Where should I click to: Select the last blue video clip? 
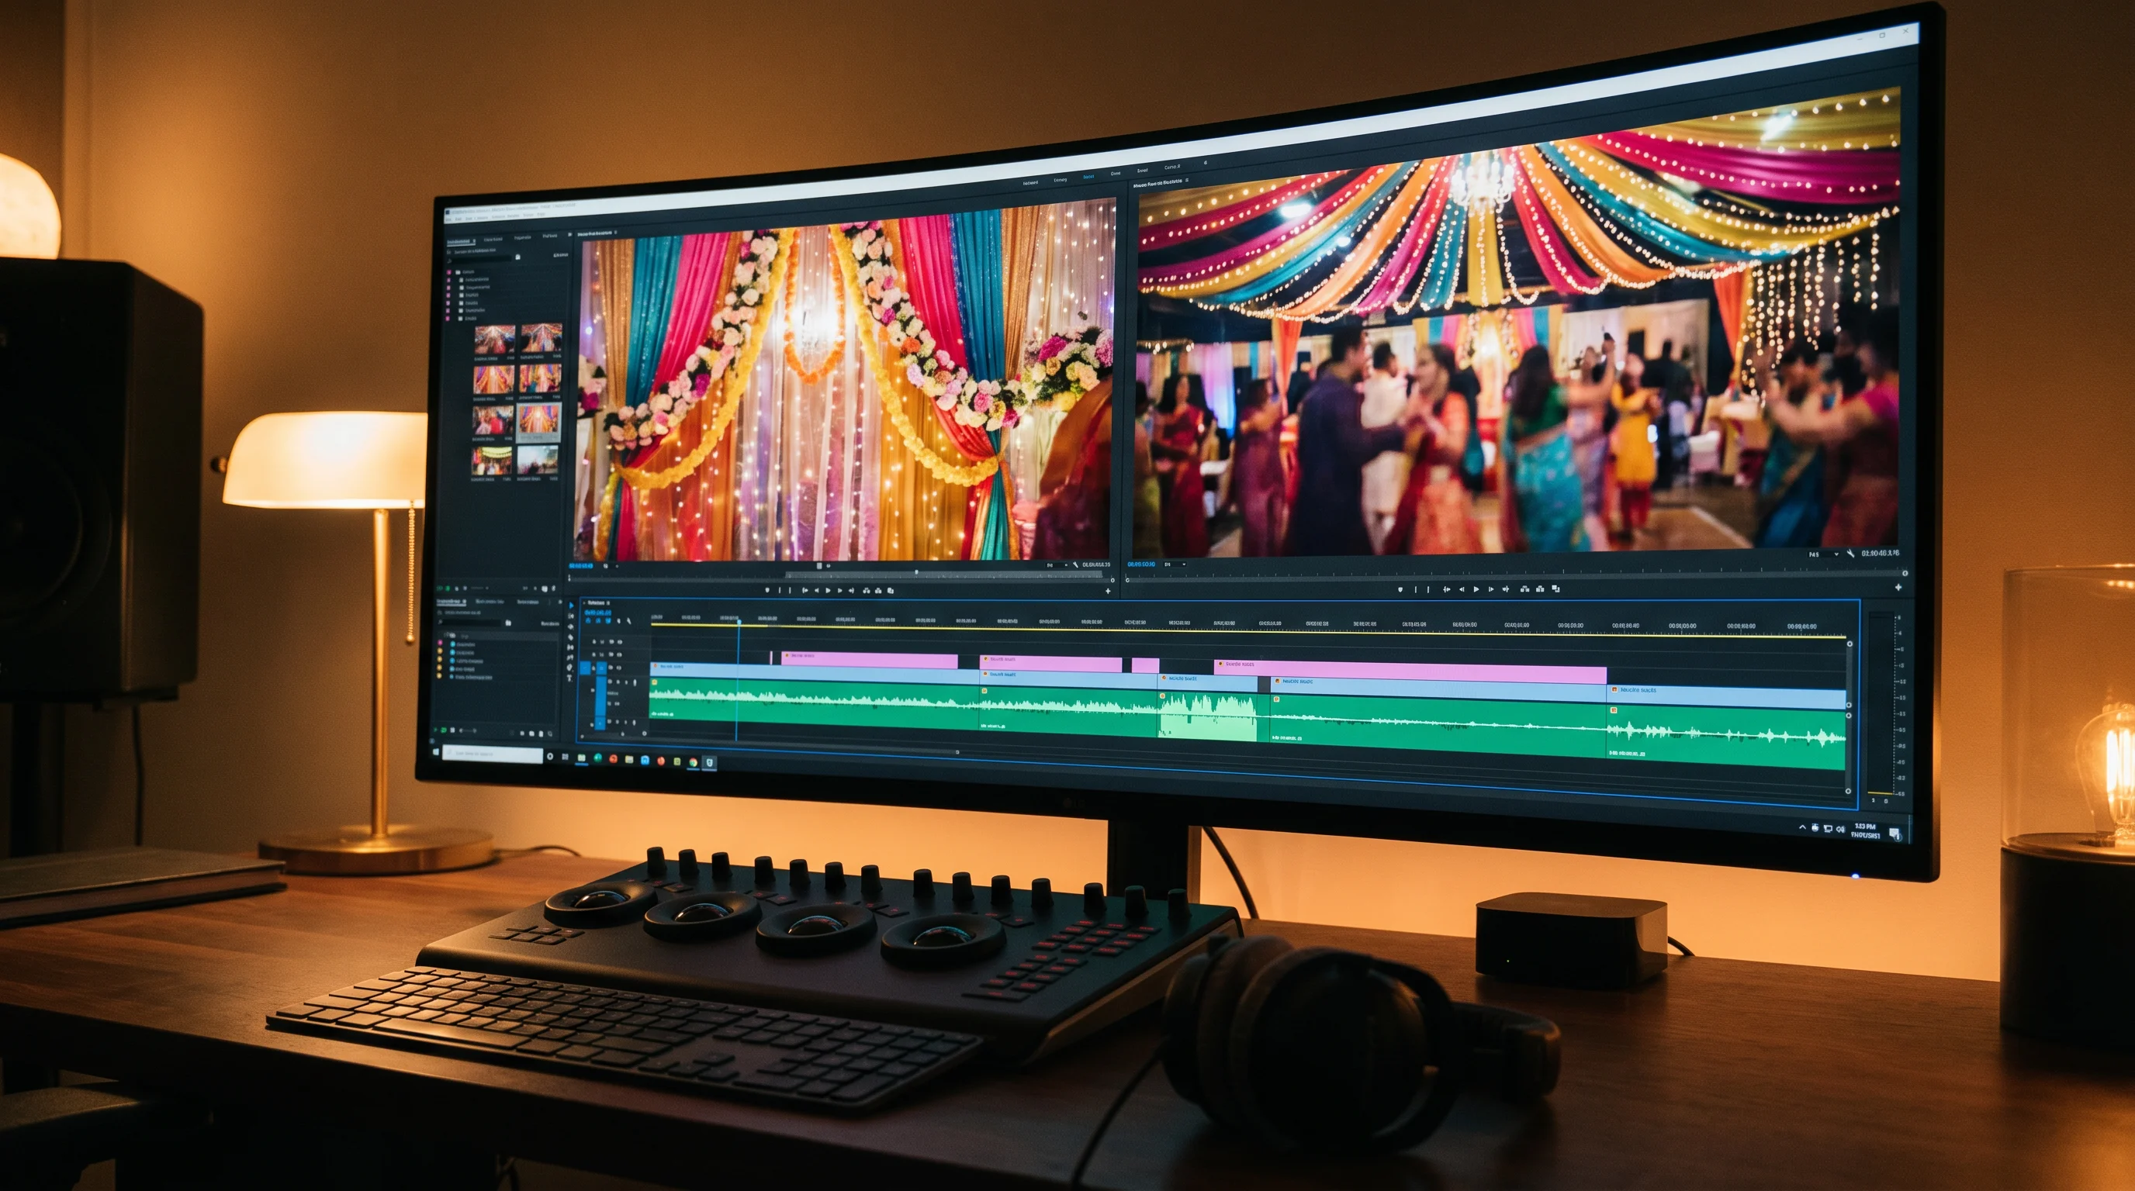click(1727, 698)
